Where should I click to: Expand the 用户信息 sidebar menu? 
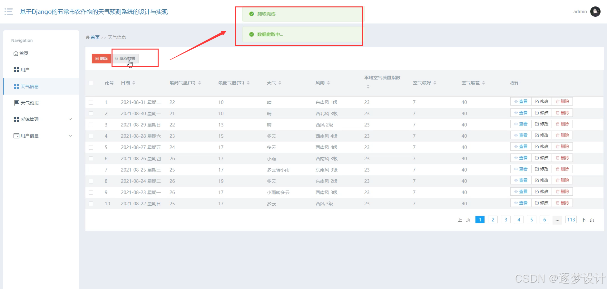point(43,136)
